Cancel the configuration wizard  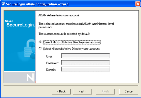[129, 91]
